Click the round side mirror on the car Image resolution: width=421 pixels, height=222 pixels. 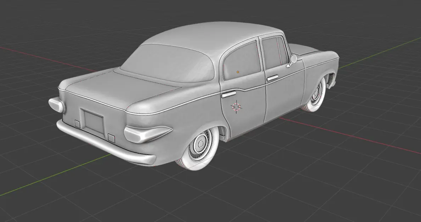point(293,59)
